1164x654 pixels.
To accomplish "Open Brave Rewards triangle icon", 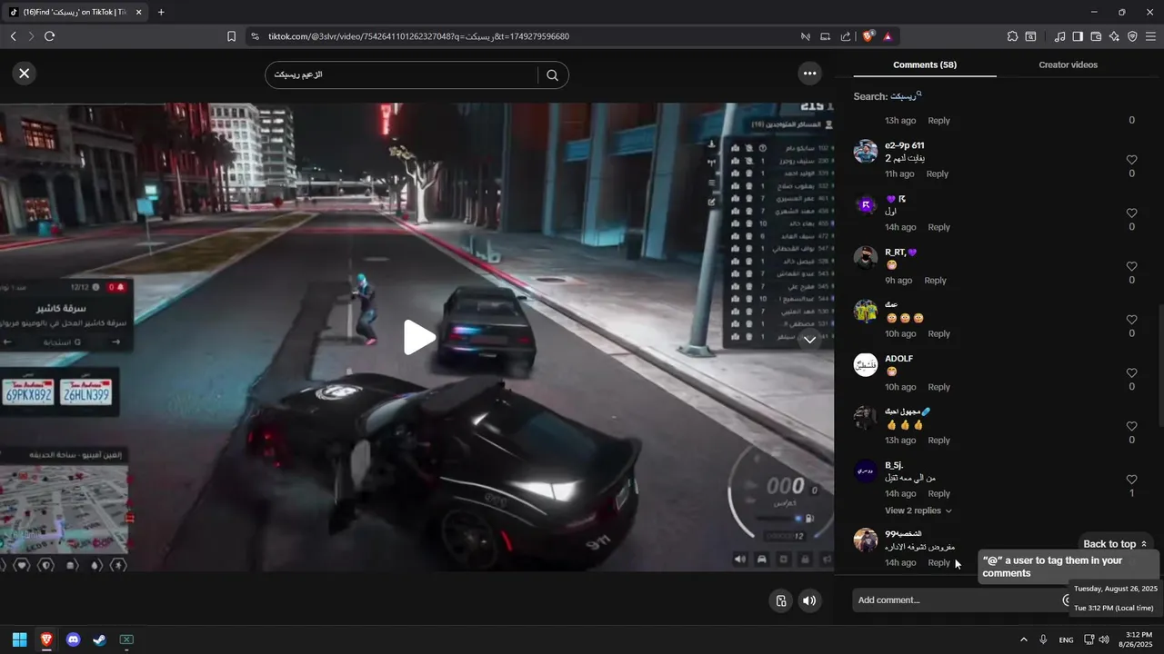I will [888, 36].
